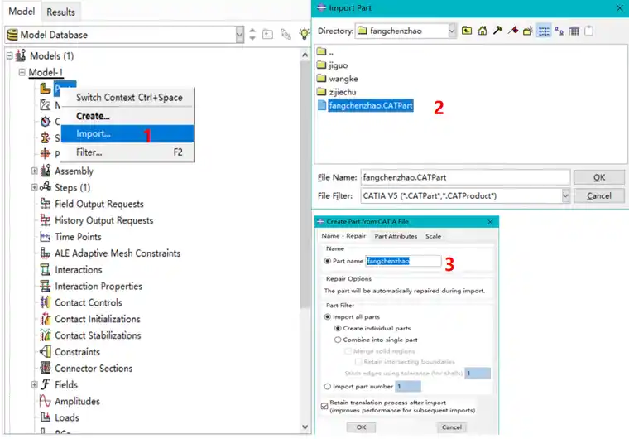Open the jiguo folder

coord(339,65)
